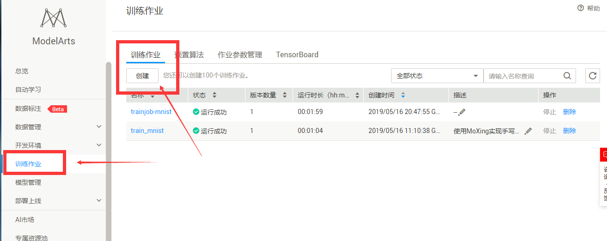The height and width of the screenshot is (241, 607).
Task: Open the red feedback side widget
Action: click(x=603, y=155)
